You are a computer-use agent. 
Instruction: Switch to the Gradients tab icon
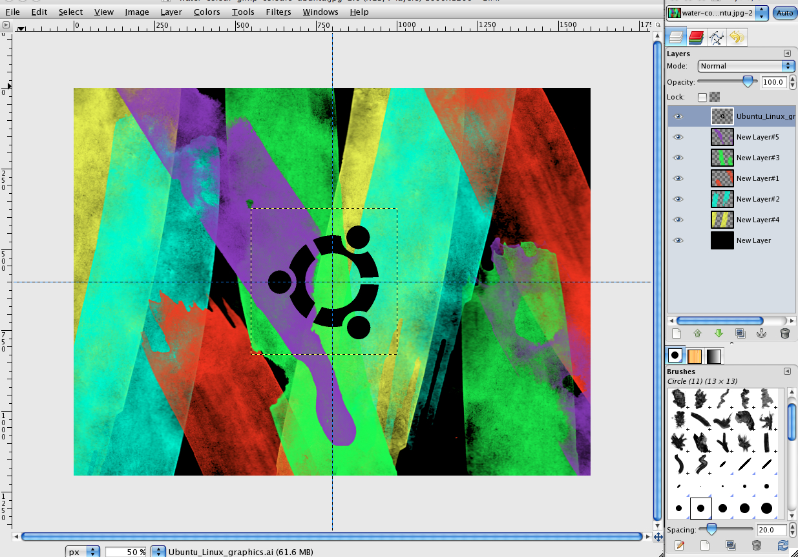point(713,356)
